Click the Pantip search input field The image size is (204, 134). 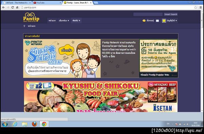(148, 14)
